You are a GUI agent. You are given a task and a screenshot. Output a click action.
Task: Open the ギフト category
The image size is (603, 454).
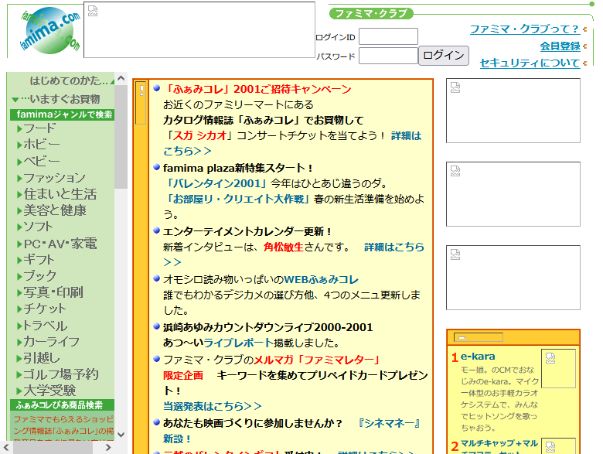pyautogui.click(x=36, y=260)
